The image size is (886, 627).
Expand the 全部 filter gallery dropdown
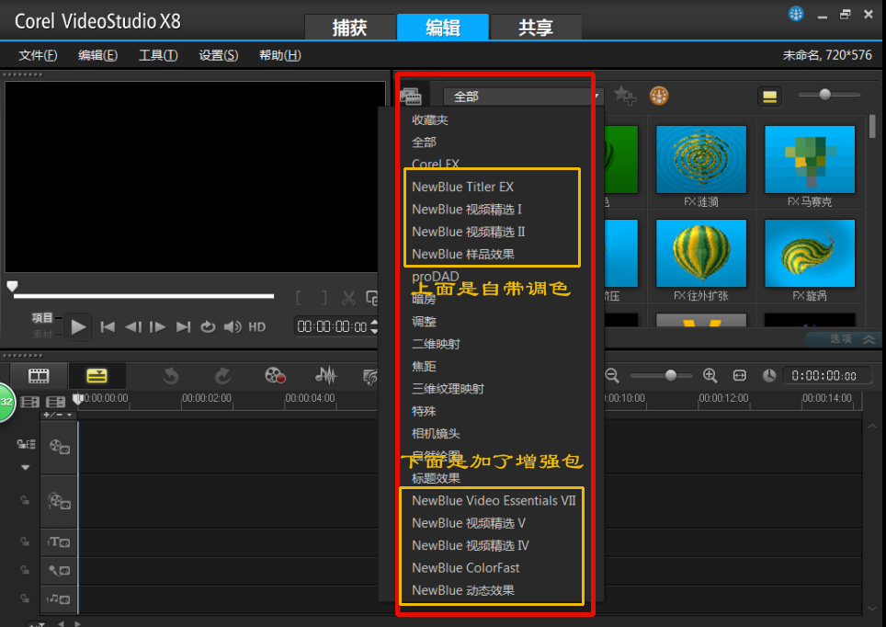tap(523, 97)
